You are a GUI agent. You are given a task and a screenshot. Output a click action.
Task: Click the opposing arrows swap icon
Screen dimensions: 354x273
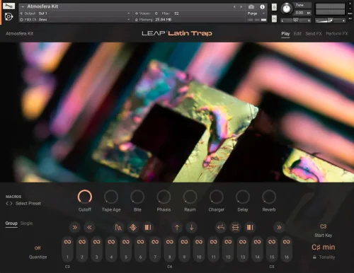click(x=235, y=227)
